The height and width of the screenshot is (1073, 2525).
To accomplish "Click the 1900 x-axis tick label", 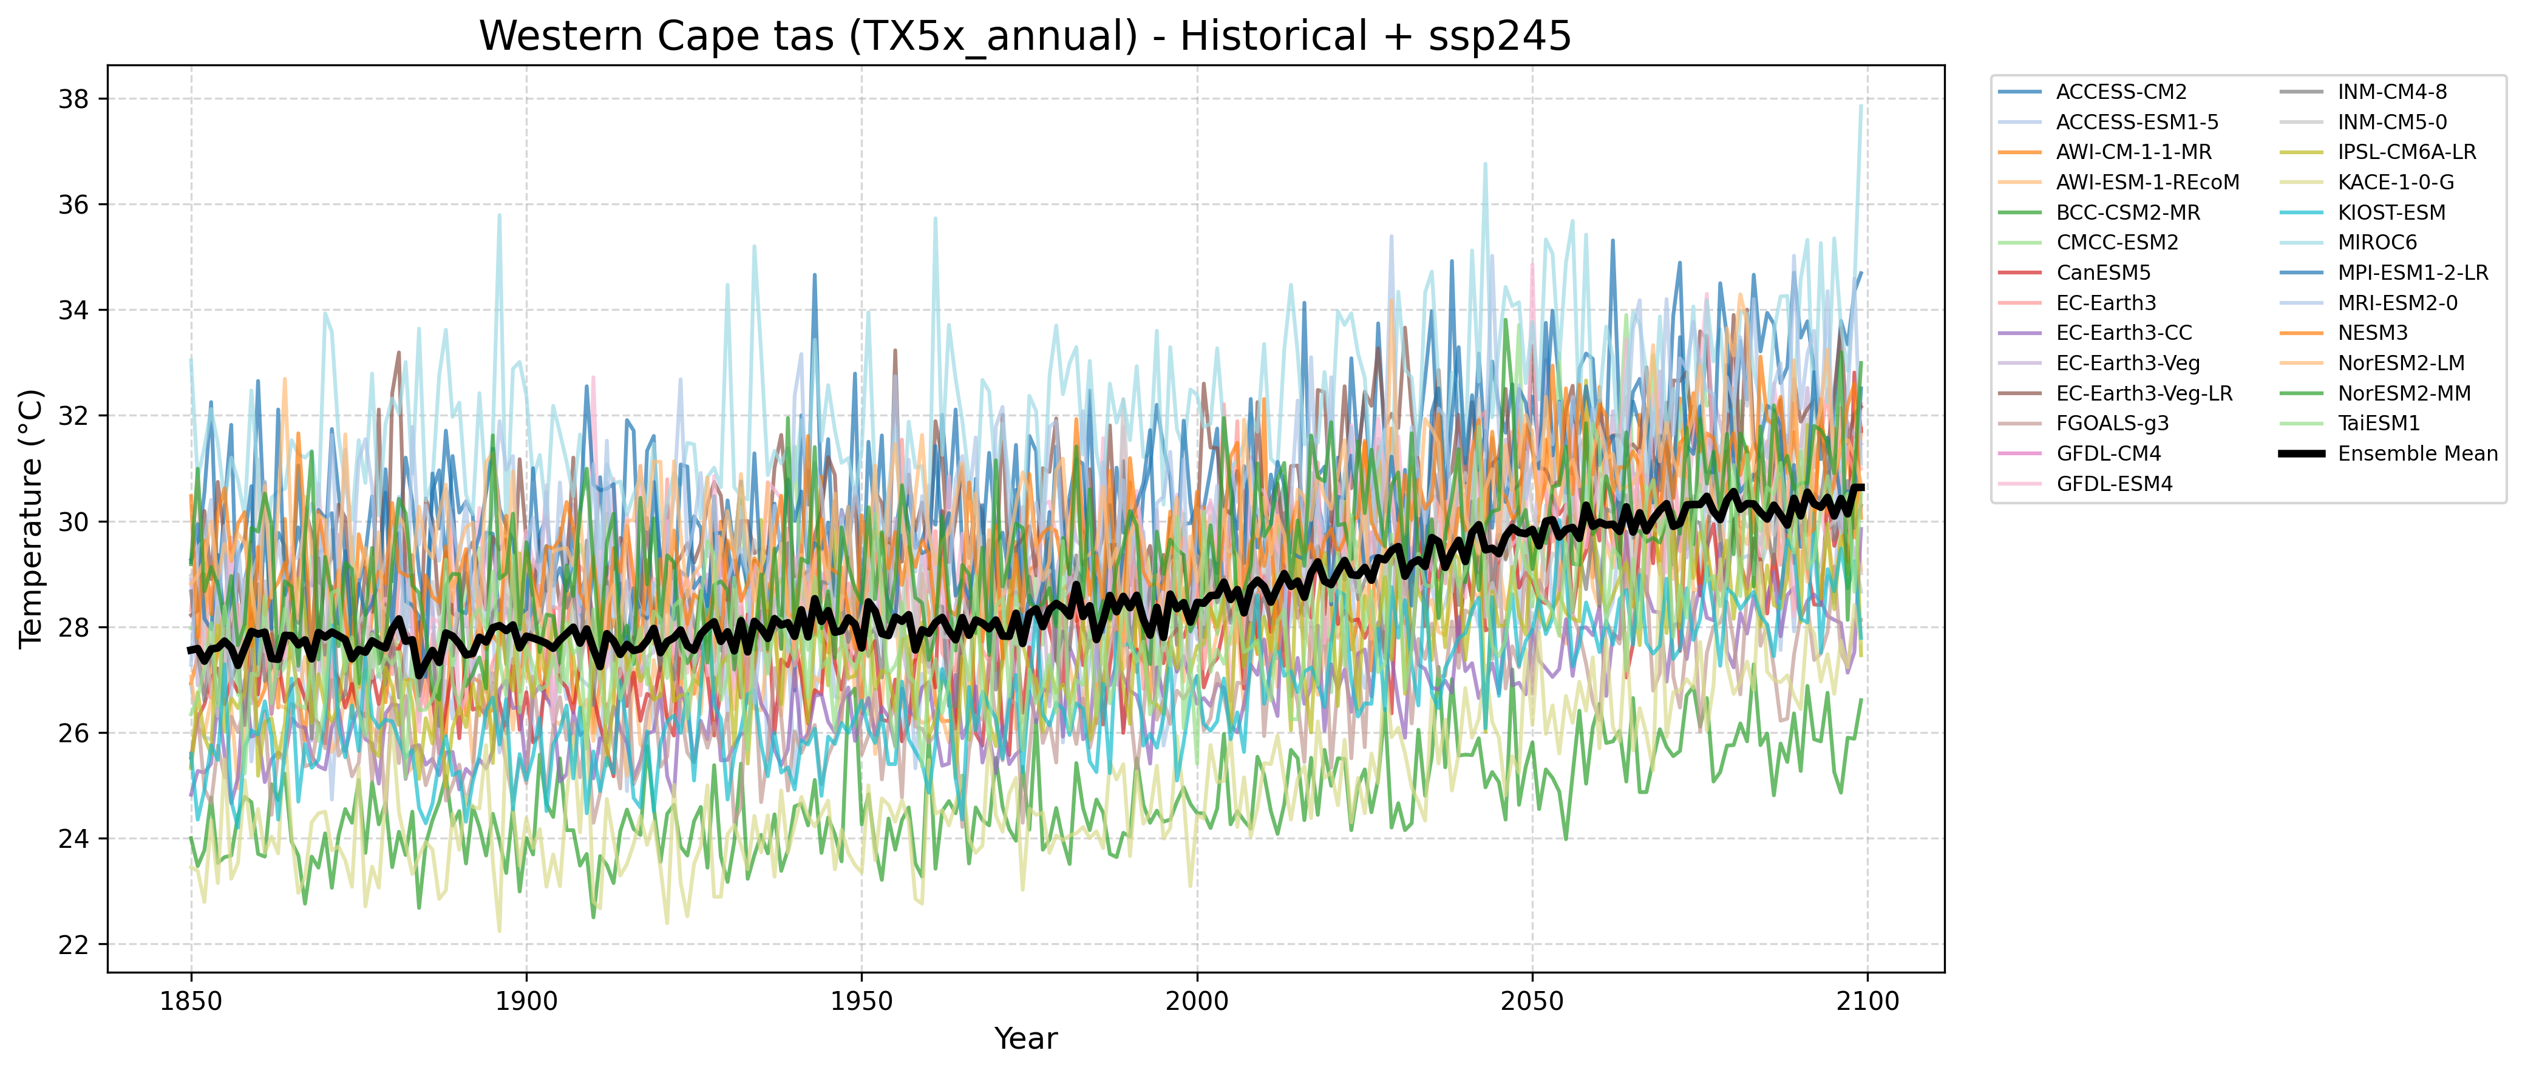I will 526,1003.
